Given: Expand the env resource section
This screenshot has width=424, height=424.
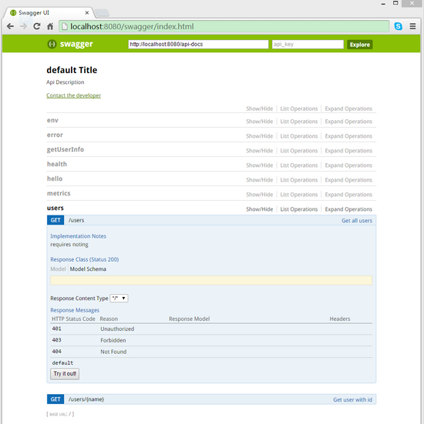Looking at the screenshot, I should [52, 120].
